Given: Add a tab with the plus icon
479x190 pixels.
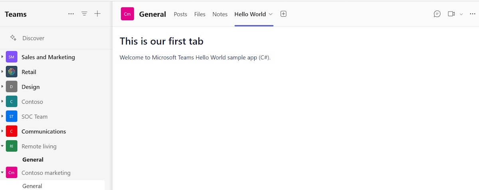Looking at the screenshot, I should [x=283, y=14].
